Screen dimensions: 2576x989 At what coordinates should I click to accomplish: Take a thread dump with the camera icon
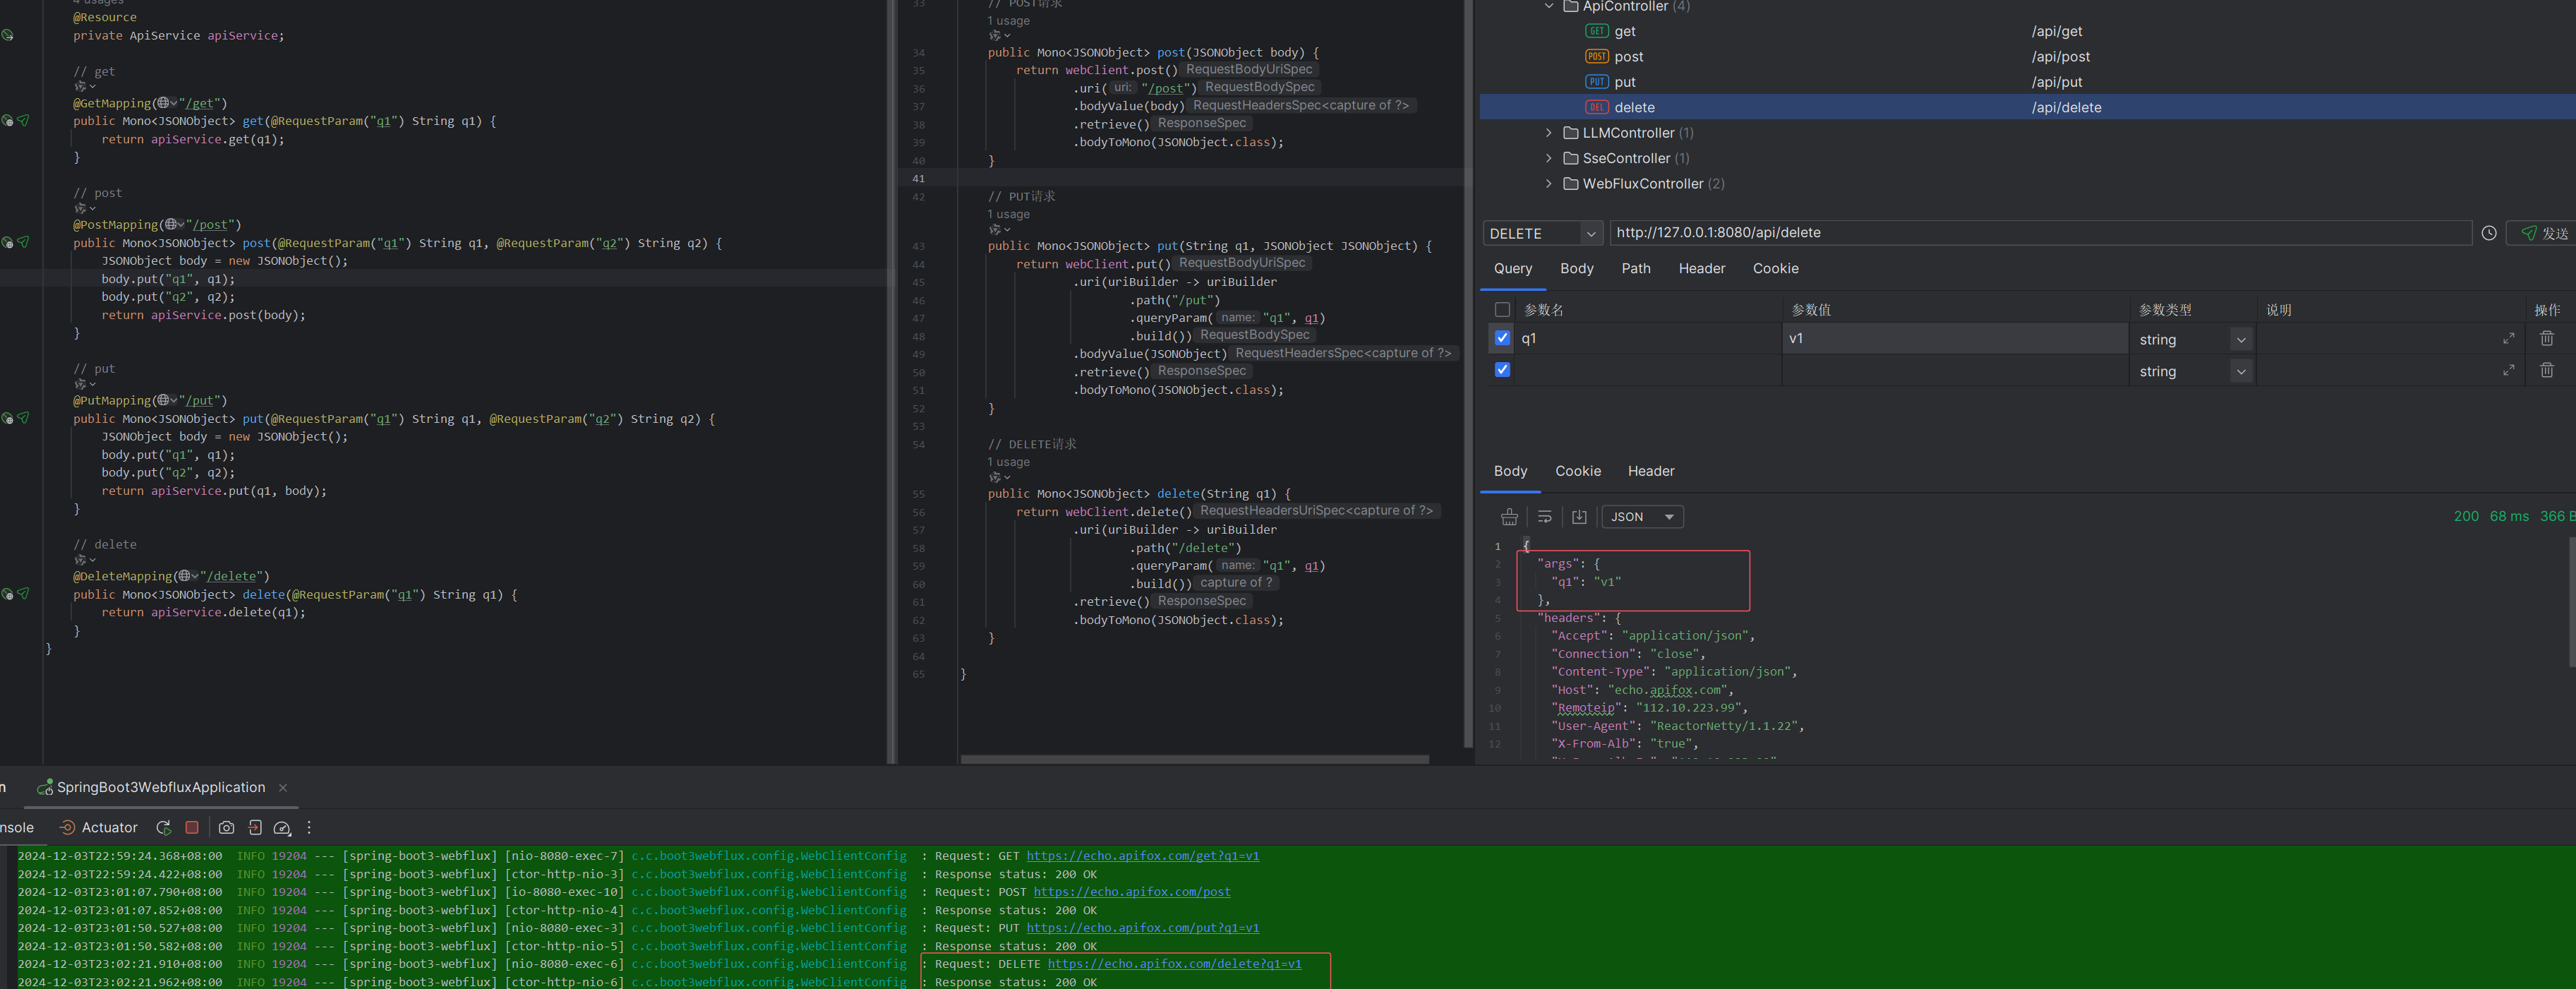pos(226,827)
